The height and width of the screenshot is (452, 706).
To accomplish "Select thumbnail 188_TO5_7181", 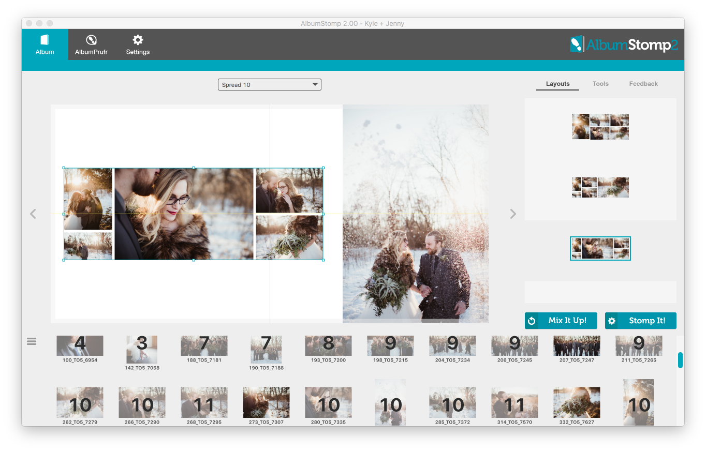I will (204, 346).
